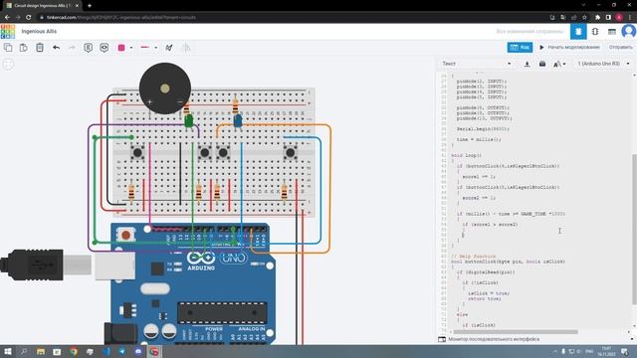
Task: Switch to circuit view icon
Action: [578, 31]
